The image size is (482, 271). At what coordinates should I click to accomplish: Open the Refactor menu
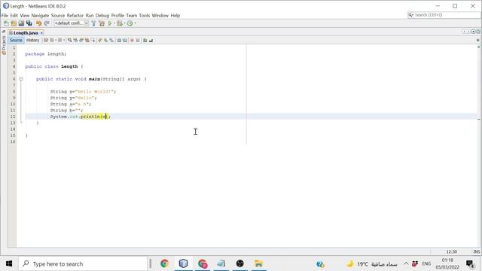(75, 15)
